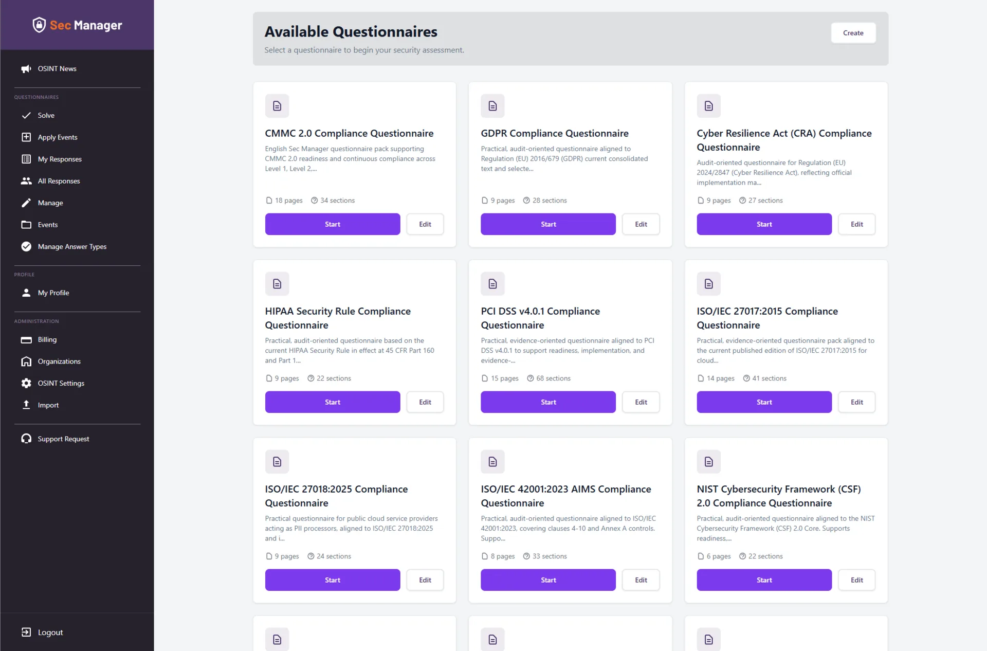Edit the Cyber Resilience Act questionnaire
This screenshot has width=987, height=651.
857,224
